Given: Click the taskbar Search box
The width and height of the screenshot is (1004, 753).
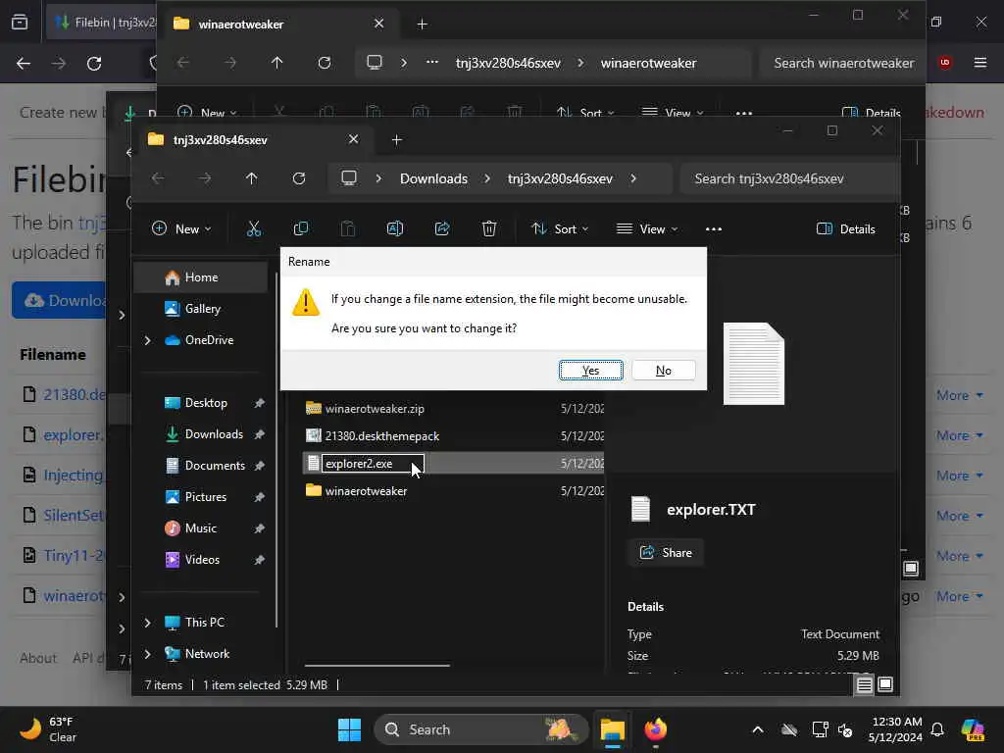Looking at the screenshot, I should [480, 729].
